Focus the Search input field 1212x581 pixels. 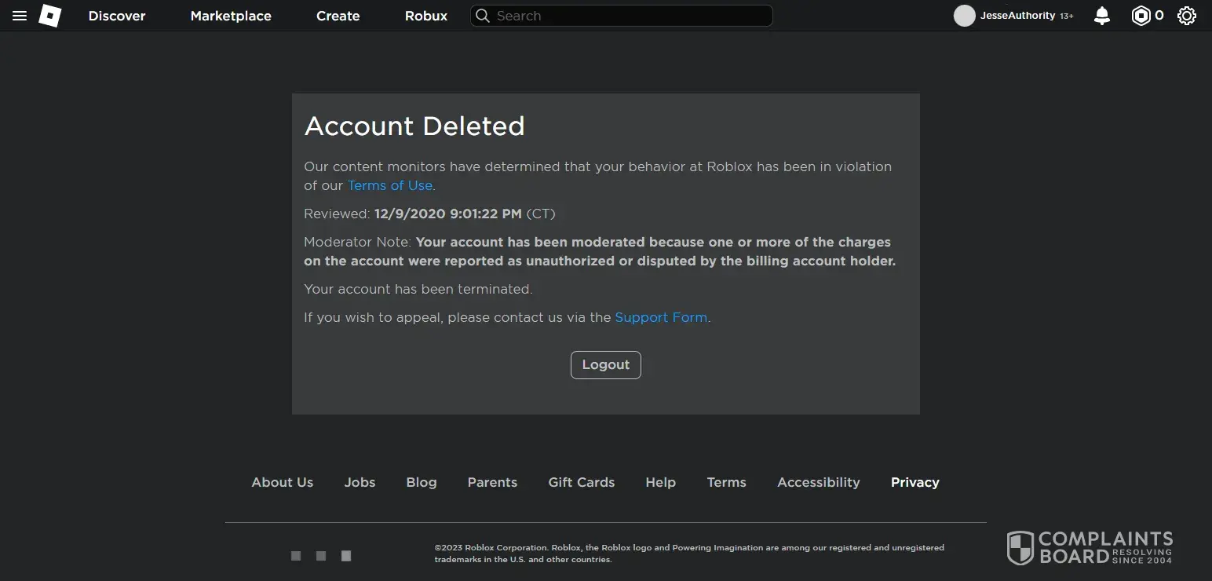[x=628, y=16]
